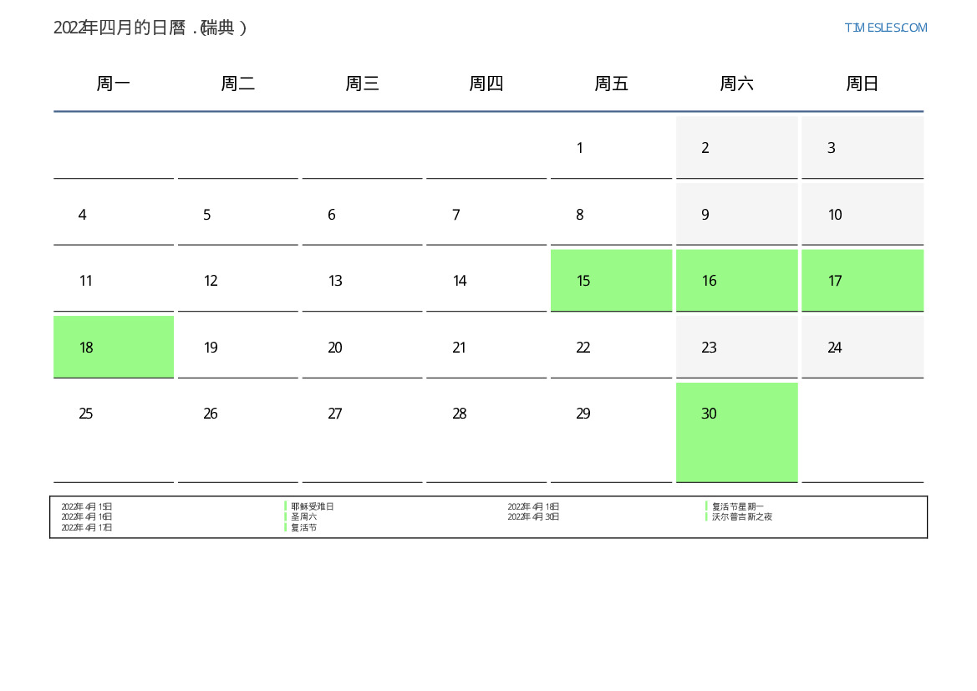
Task: Select the holiday cell for date 16
Action: click(x=736, y=281)
